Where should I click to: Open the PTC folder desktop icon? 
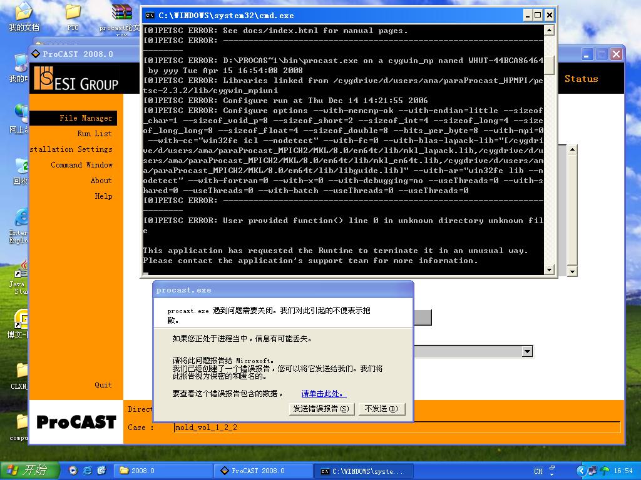(x=73, y=17)
